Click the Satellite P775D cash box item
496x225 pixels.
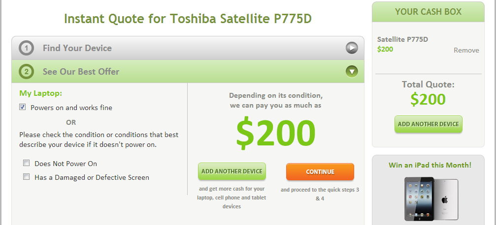click(402, 39)
